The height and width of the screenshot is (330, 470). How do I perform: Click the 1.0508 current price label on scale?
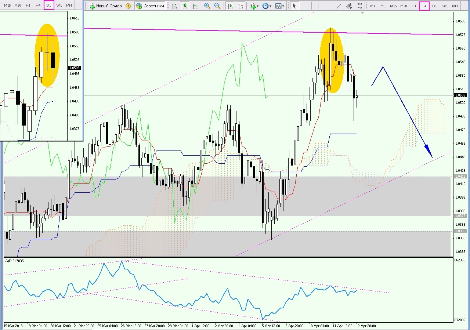(460, 95)
